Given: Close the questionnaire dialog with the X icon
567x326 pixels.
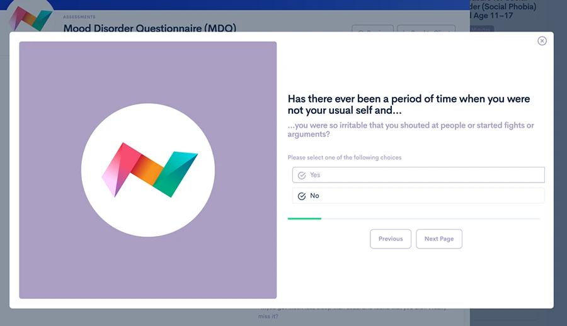Looking at the screenshot, I should pos(542,41).
